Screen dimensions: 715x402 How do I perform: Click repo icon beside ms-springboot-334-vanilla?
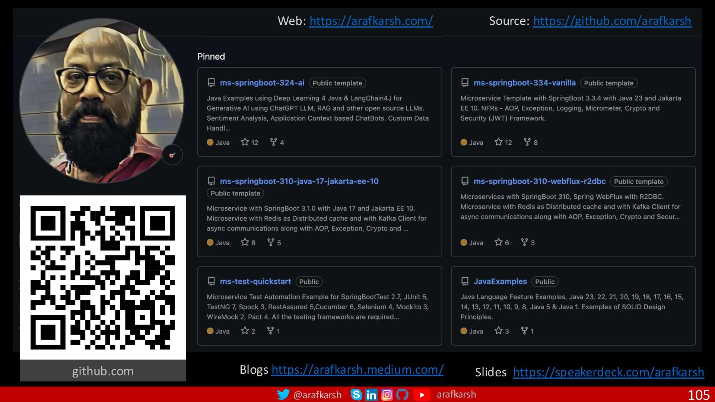(465, 83)
